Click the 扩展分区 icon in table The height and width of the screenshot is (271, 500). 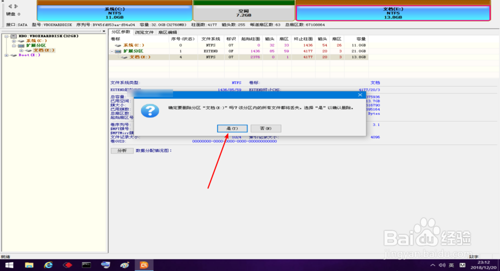118,51
